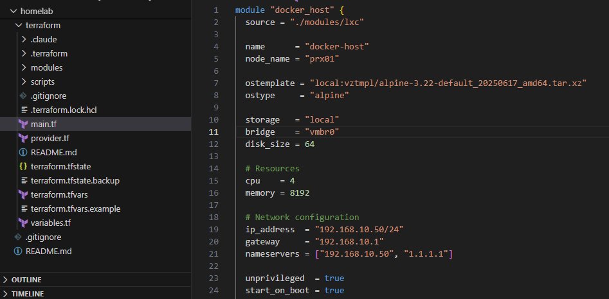Click the memory value 8192
The image size is (609, 299).
coord(300,192)
